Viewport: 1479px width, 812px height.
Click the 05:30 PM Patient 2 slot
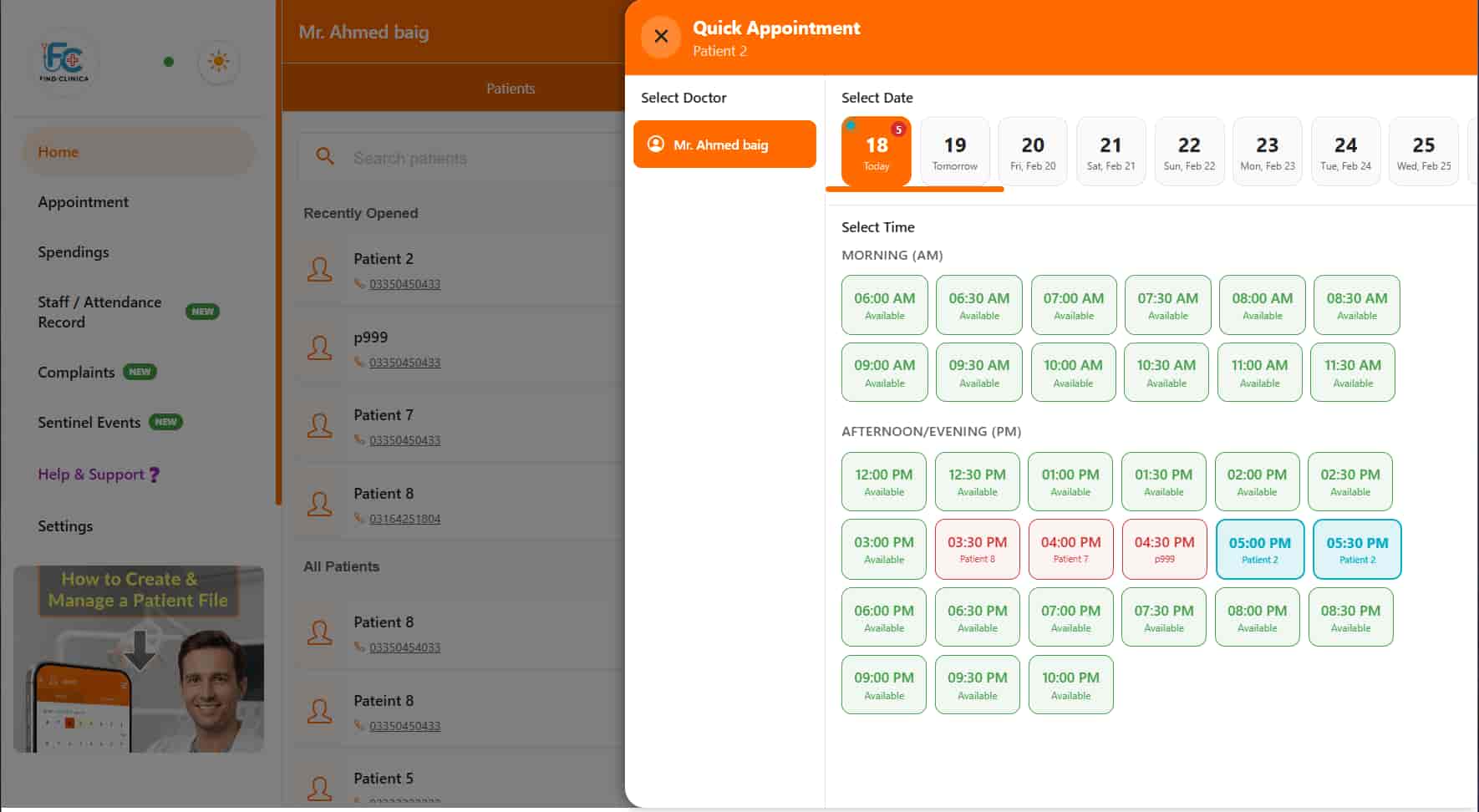(x=1357, y=550)
